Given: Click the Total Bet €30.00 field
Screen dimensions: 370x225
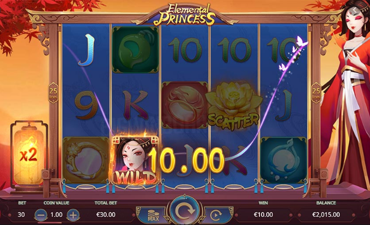Looking at the screenshot, I should [x=106, y=215].
